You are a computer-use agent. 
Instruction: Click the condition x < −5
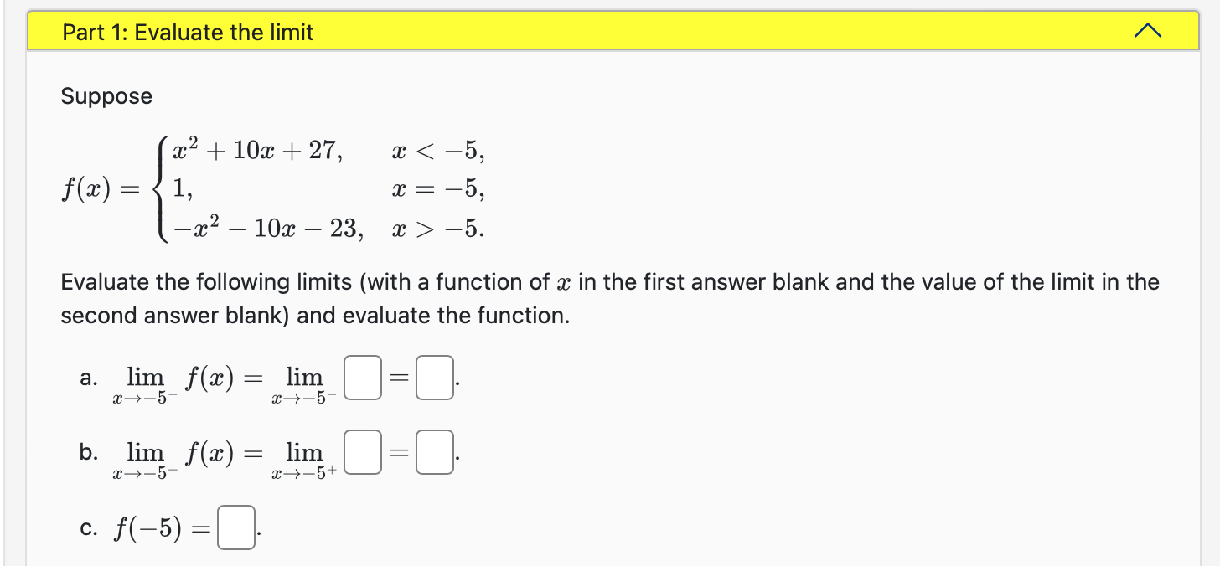coord(439,151)
